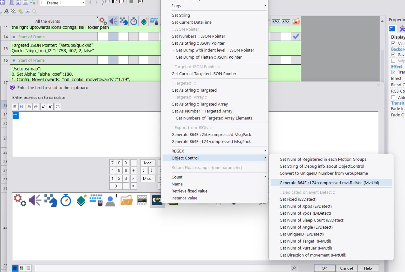Image resolution: width=405 pixels, height=272 pixels.
Task: Choose Generate B64E LZ4-compressed mvt.RefVec
Action: tap(329, 183)
